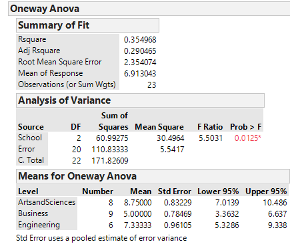This screenshot has height=244, width=290.
Task: Click the Sum of Squares column header
Action: 113,121
